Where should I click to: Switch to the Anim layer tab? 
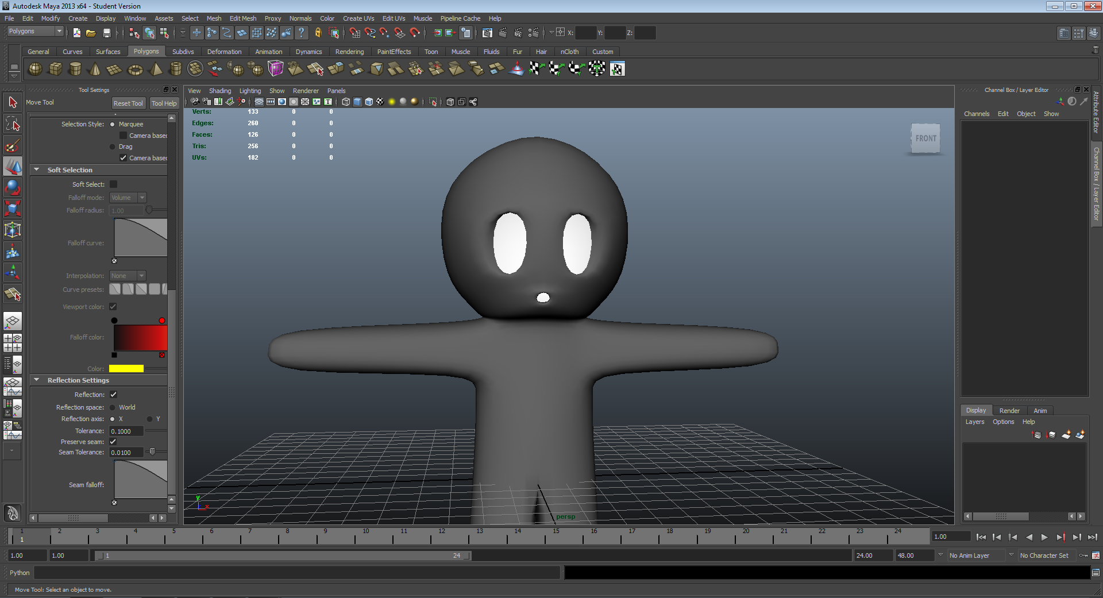(1040, 411)
